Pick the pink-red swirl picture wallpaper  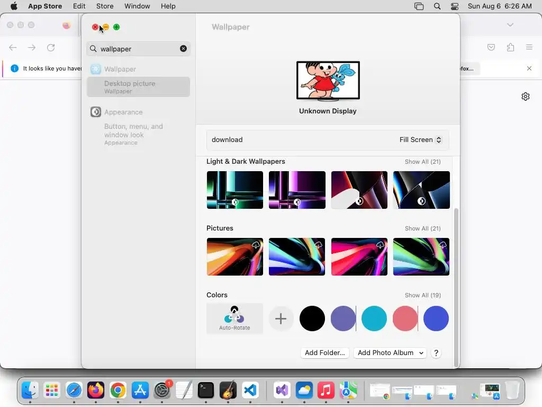click(359, 257)
